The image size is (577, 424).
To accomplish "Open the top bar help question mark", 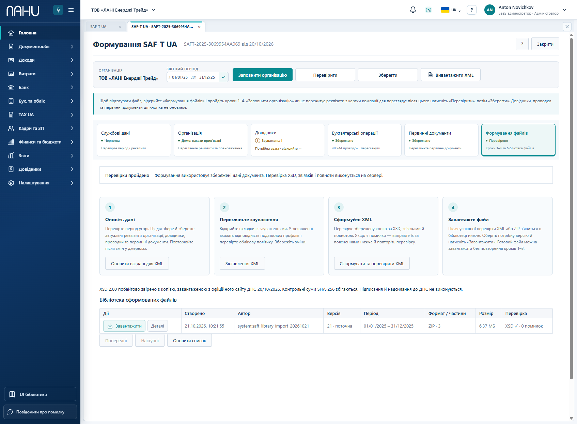I will (472, 10).
